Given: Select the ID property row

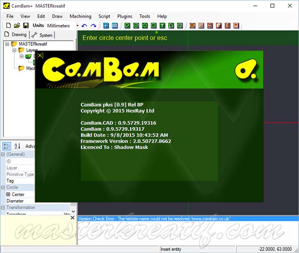Looking at the screenshot, I should (20, 161).
